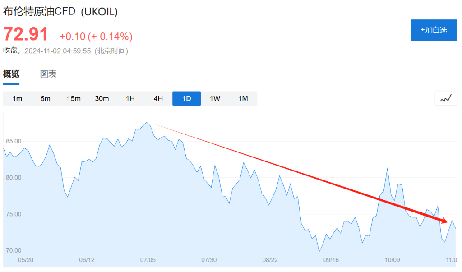462x272 pixels.
Task: Click the 布伦特原油CFD (UKOIL) title
Action: pyautogui.click(x=60, y=12)
